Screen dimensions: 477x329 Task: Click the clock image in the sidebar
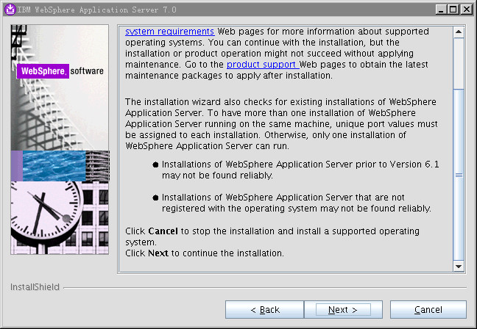tap(46, 218)
